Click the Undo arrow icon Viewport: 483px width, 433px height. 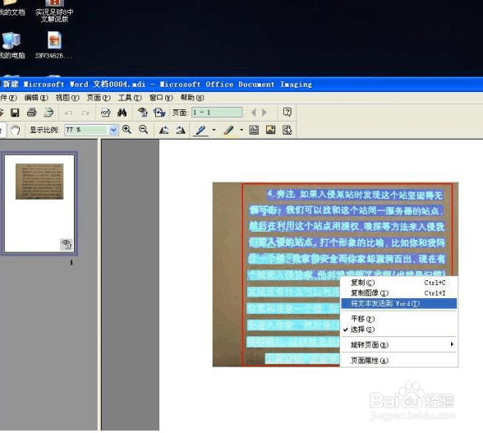pyautogui.click(x=68, y=113)
